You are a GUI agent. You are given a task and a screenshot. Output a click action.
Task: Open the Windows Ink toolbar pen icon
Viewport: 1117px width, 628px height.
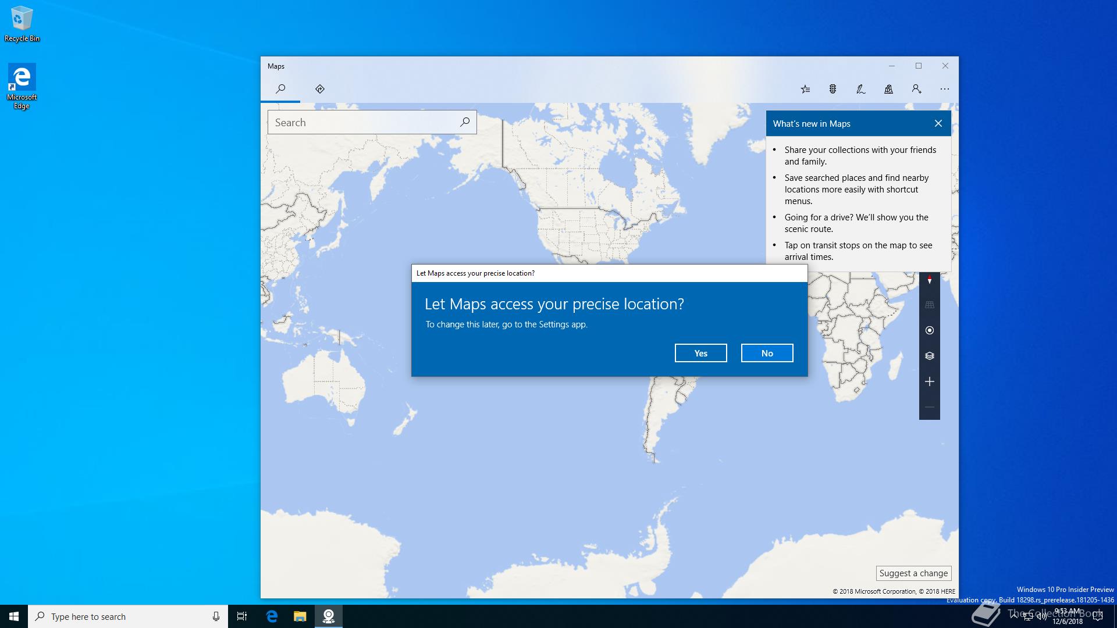(x=860, y=89)
